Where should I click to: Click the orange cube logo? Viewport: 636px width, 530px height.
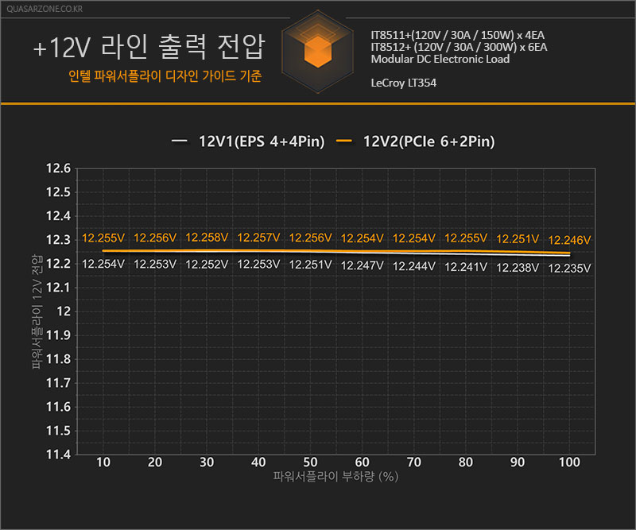coord(318,52)
